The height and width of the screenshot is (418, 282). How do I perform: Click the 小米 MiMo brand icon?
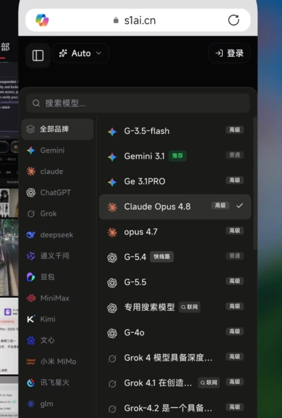31,362
